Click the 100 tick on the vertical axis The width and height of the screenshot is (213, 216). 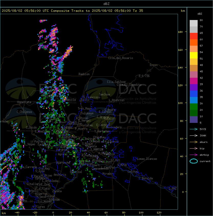(180, 103)
